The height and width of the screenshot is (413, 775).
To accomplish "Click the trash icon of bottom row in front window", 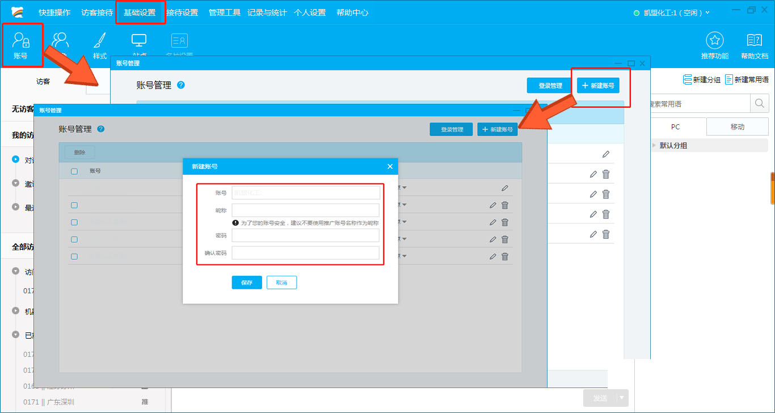I will click(x=505, y=256).
